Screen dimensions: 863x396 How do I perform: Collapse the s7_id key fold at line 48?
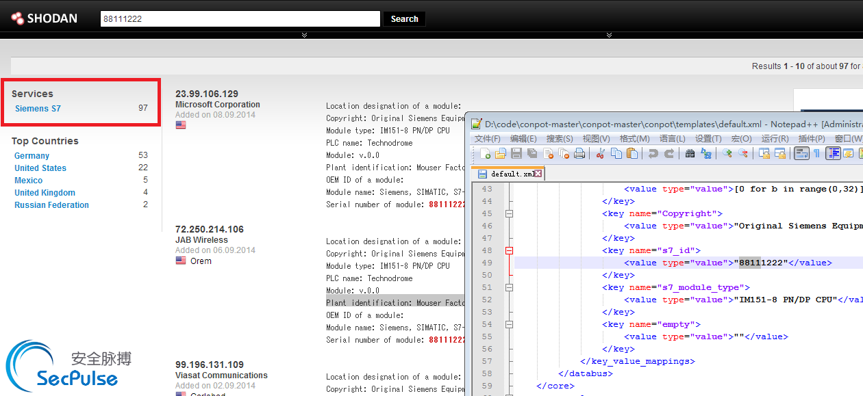[x=509, y=250]
